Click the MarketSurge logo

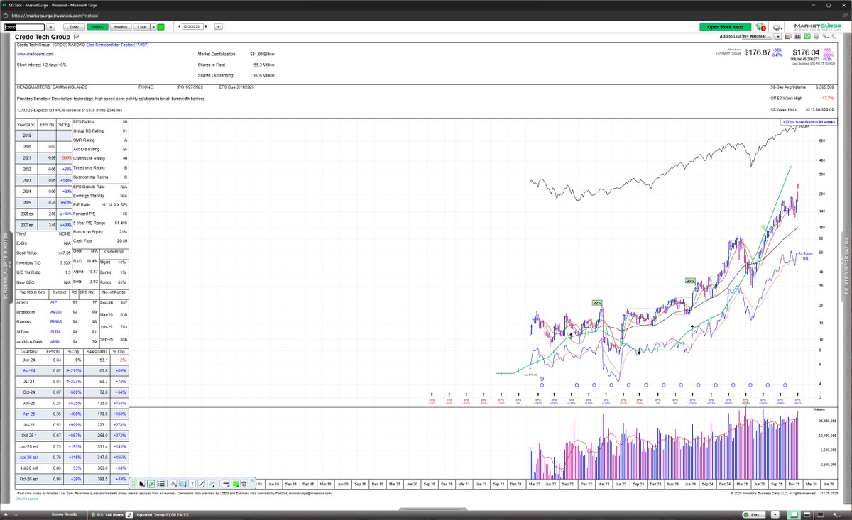(818, 28)
